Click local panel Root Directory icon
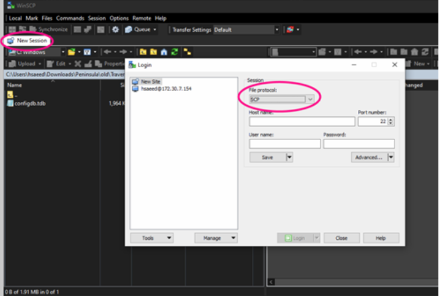Image resolution: width=440 pixels, height=296 pixels. click(x=153, y=52)
